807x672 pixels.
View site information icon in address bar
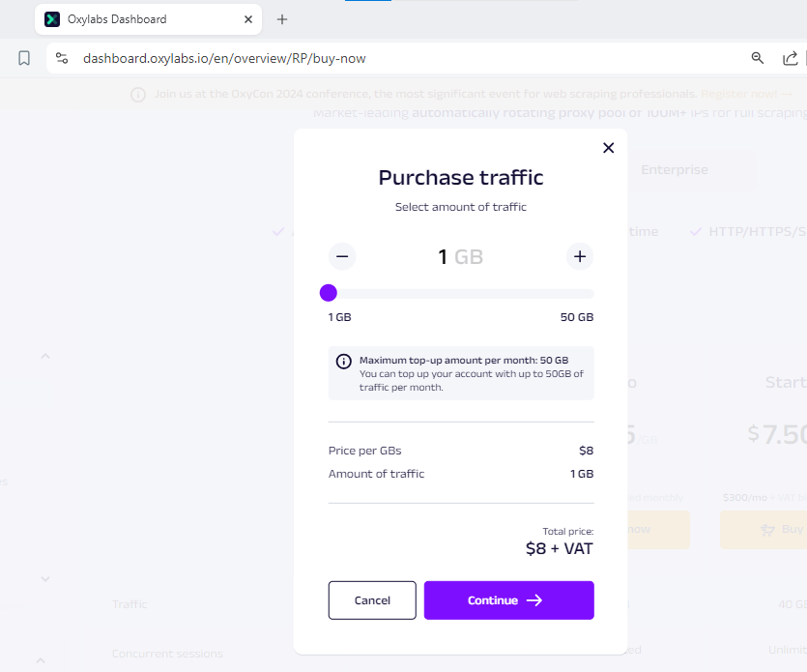pos(62,58)
